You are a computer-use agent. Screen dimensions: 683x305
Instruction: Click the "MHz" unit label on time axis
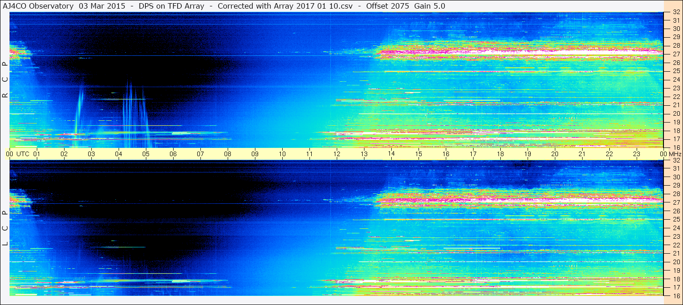coord(675,154)
